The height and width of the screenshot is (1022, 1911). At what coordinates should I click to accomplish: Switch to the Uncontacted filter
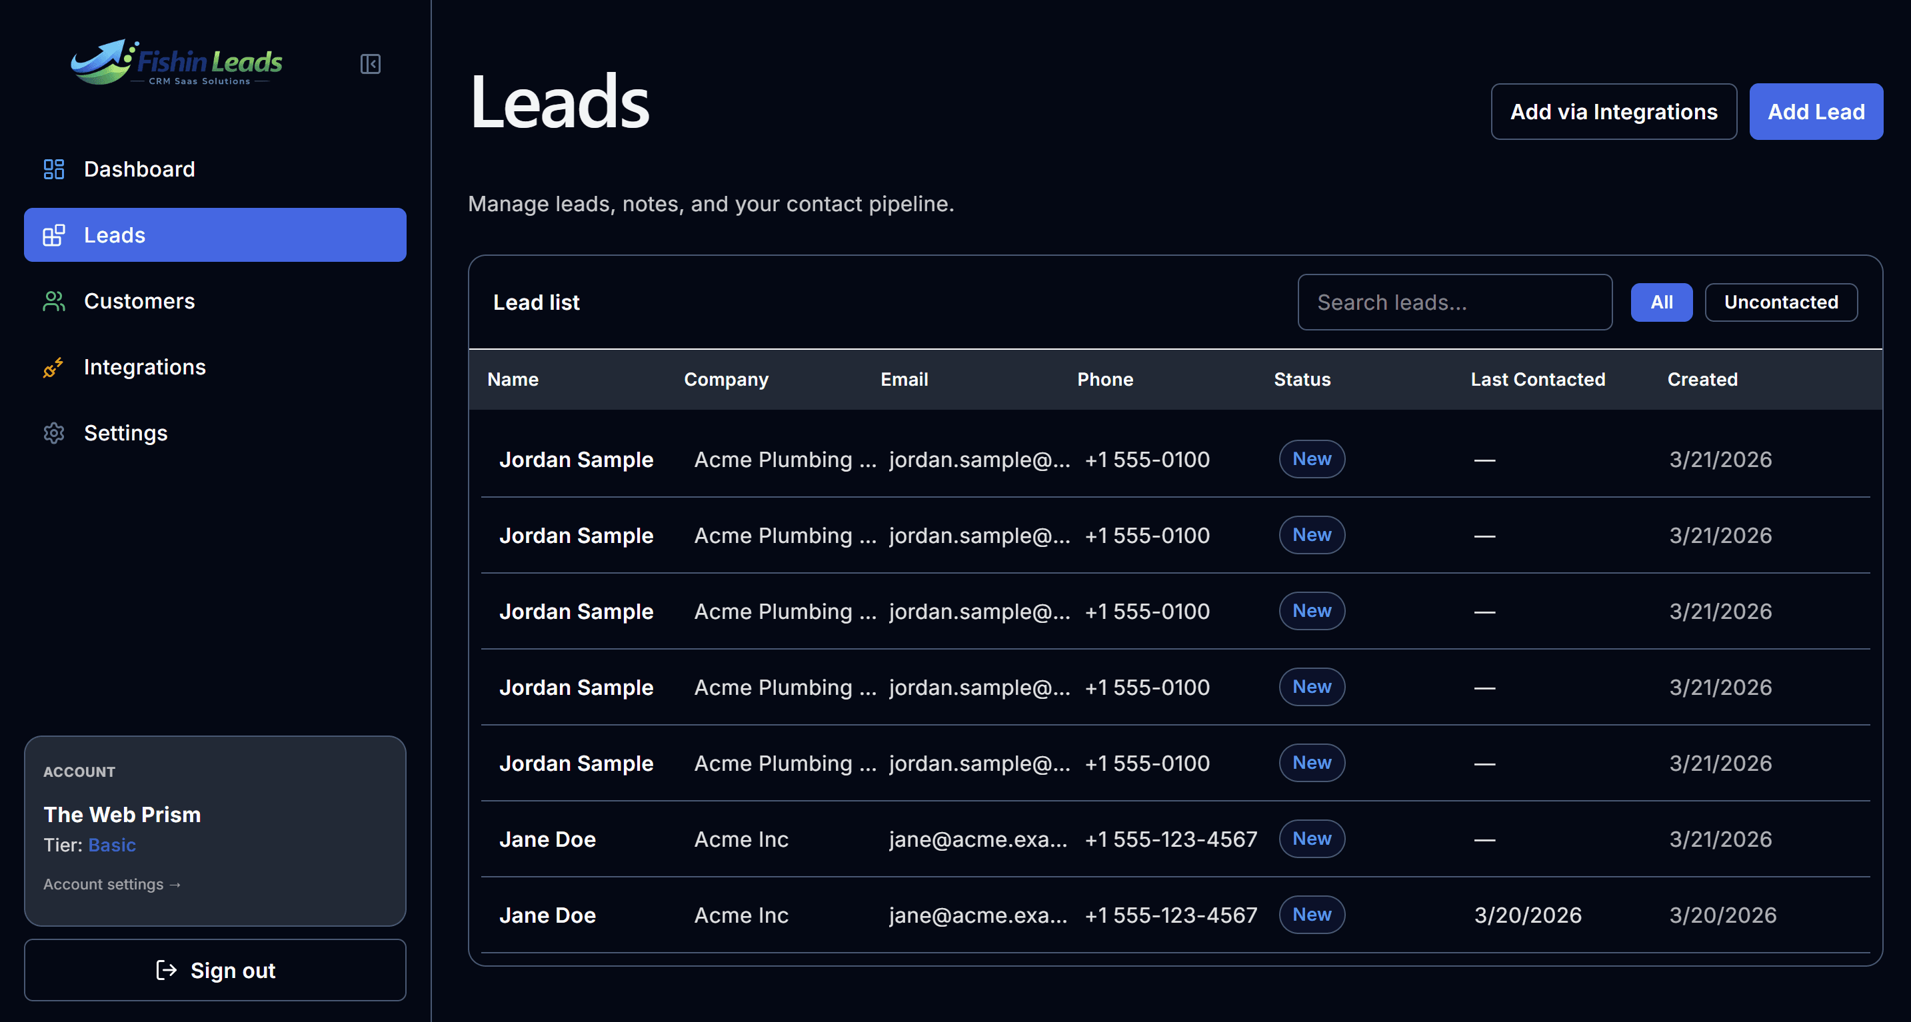click(1780, 302)
